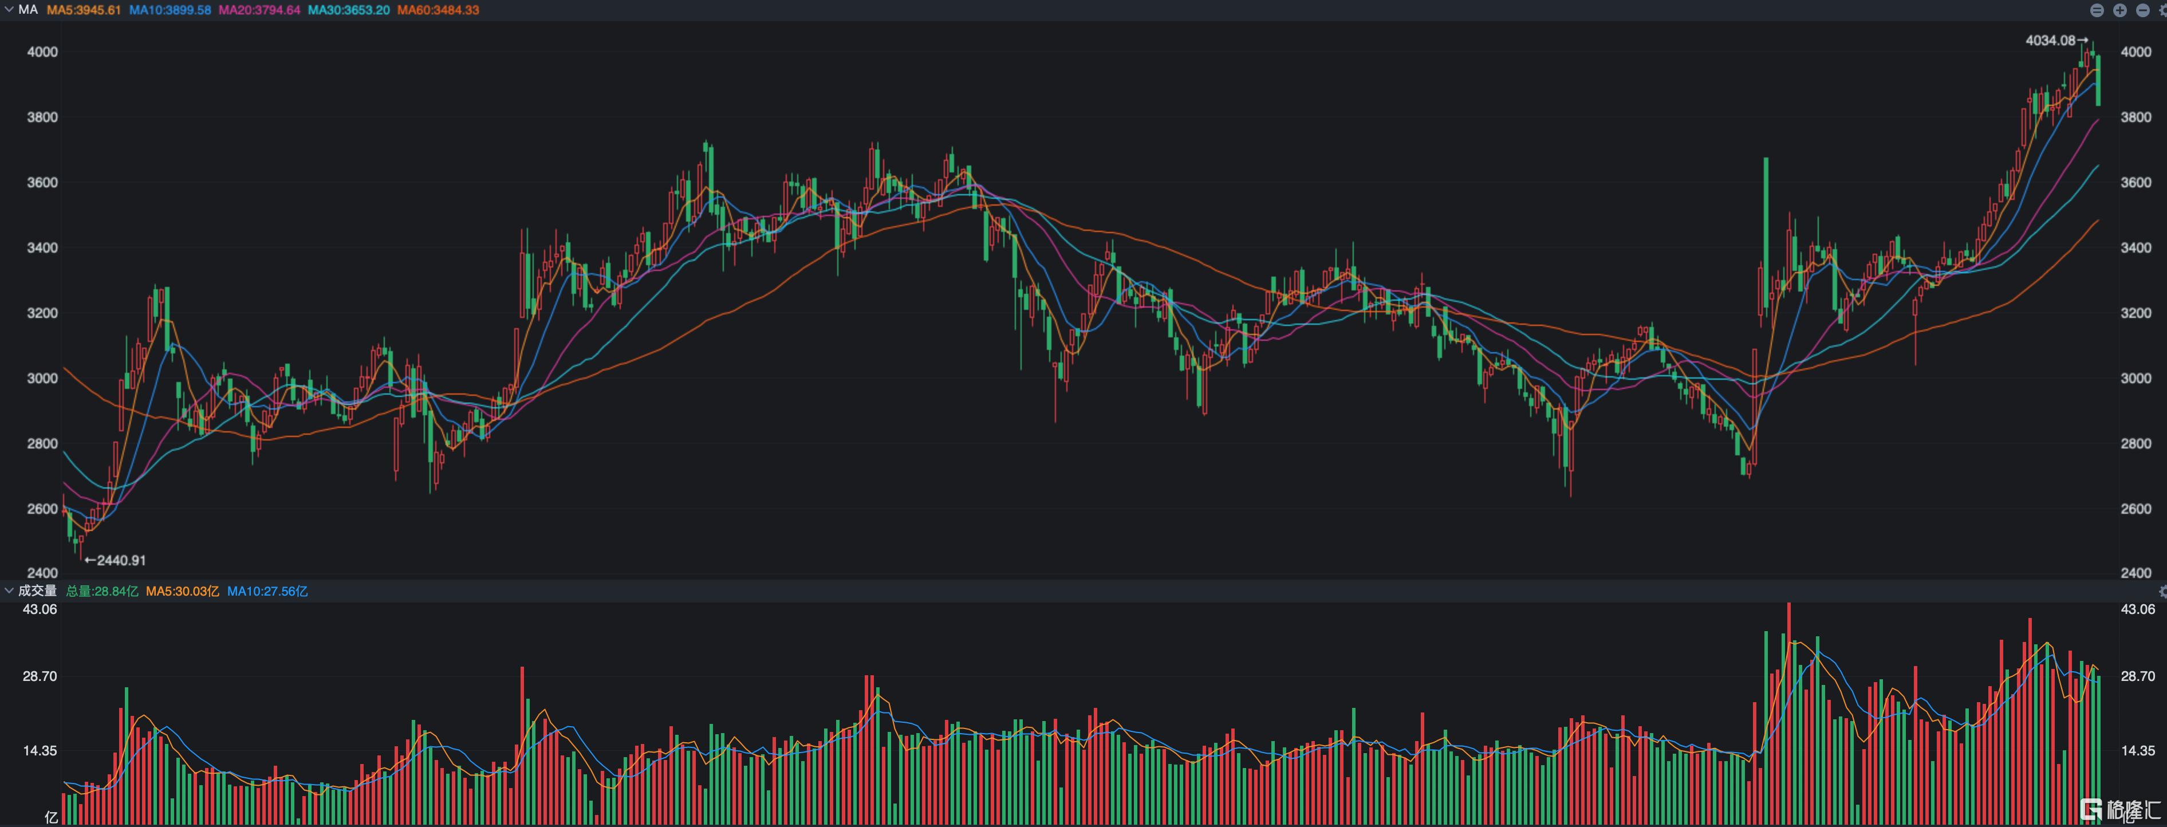This screenshot has width=2167, height=827.
Task: Toggle the MA60:3484.33 legend entry
Action: point(438,10)
